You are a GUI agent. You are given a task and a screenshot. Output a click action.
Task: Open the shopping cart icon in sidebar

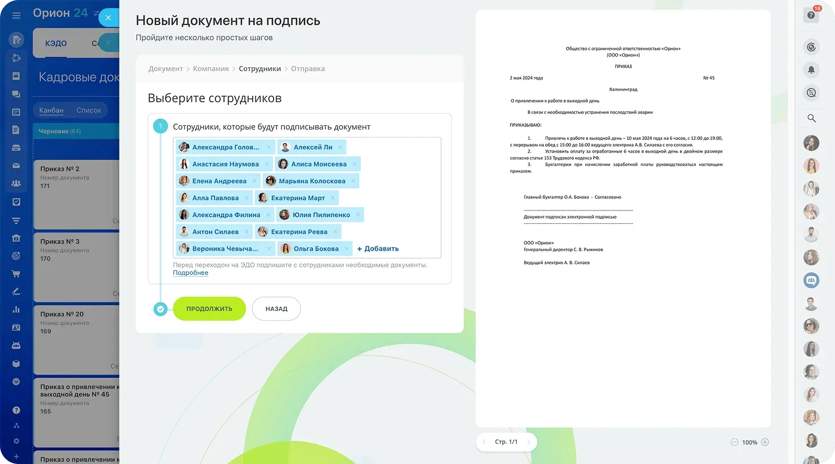pos(16,274)
